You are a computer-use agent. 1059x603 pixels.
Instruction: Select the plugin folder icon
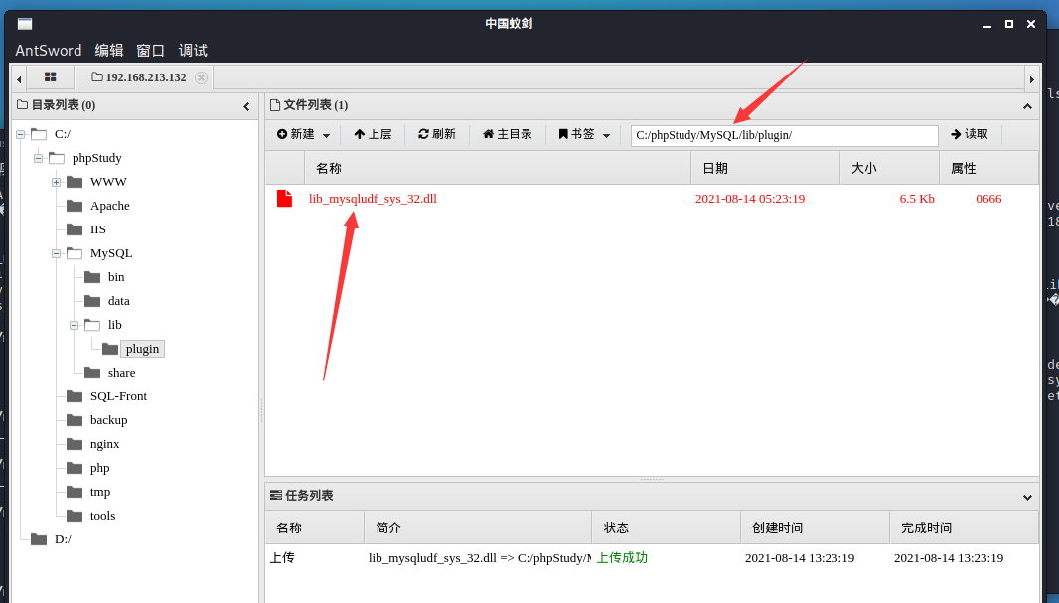click(110, 349)
